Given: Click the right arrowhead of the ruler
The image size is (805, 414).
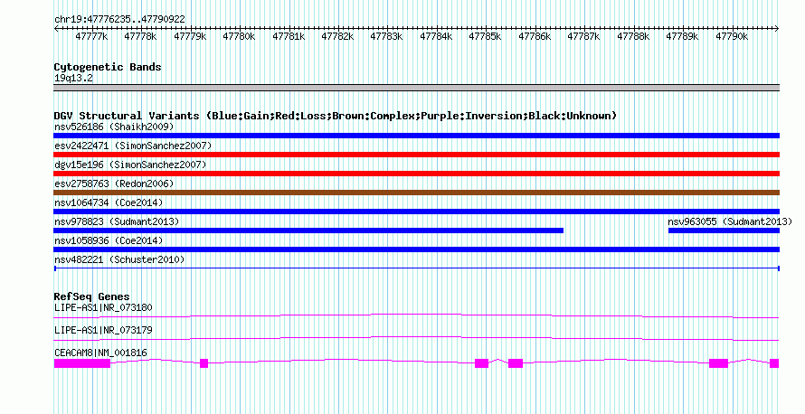Looking at the screenshot, I should point(777,29).
